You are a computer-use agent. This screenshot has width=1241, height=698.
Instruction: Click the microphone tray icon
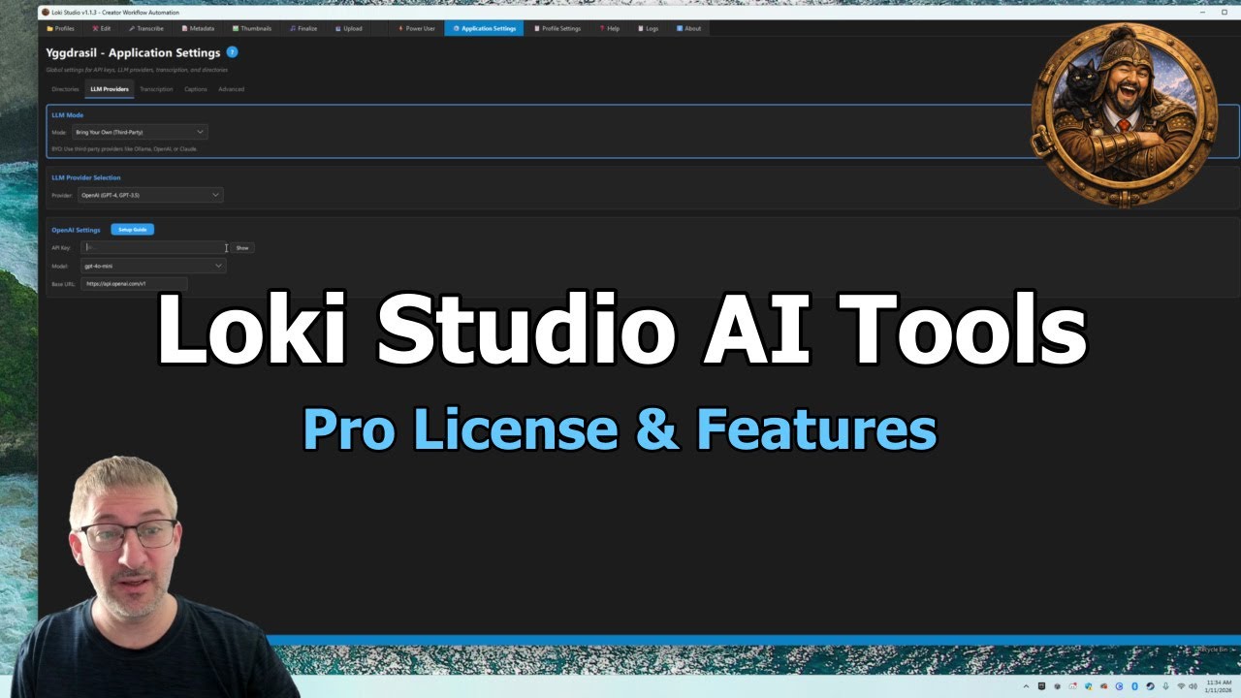pos(1165,686)
